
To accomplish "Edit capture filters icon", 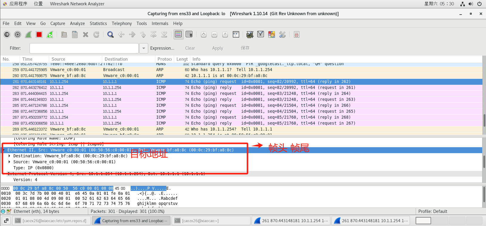I will point(250,34).
